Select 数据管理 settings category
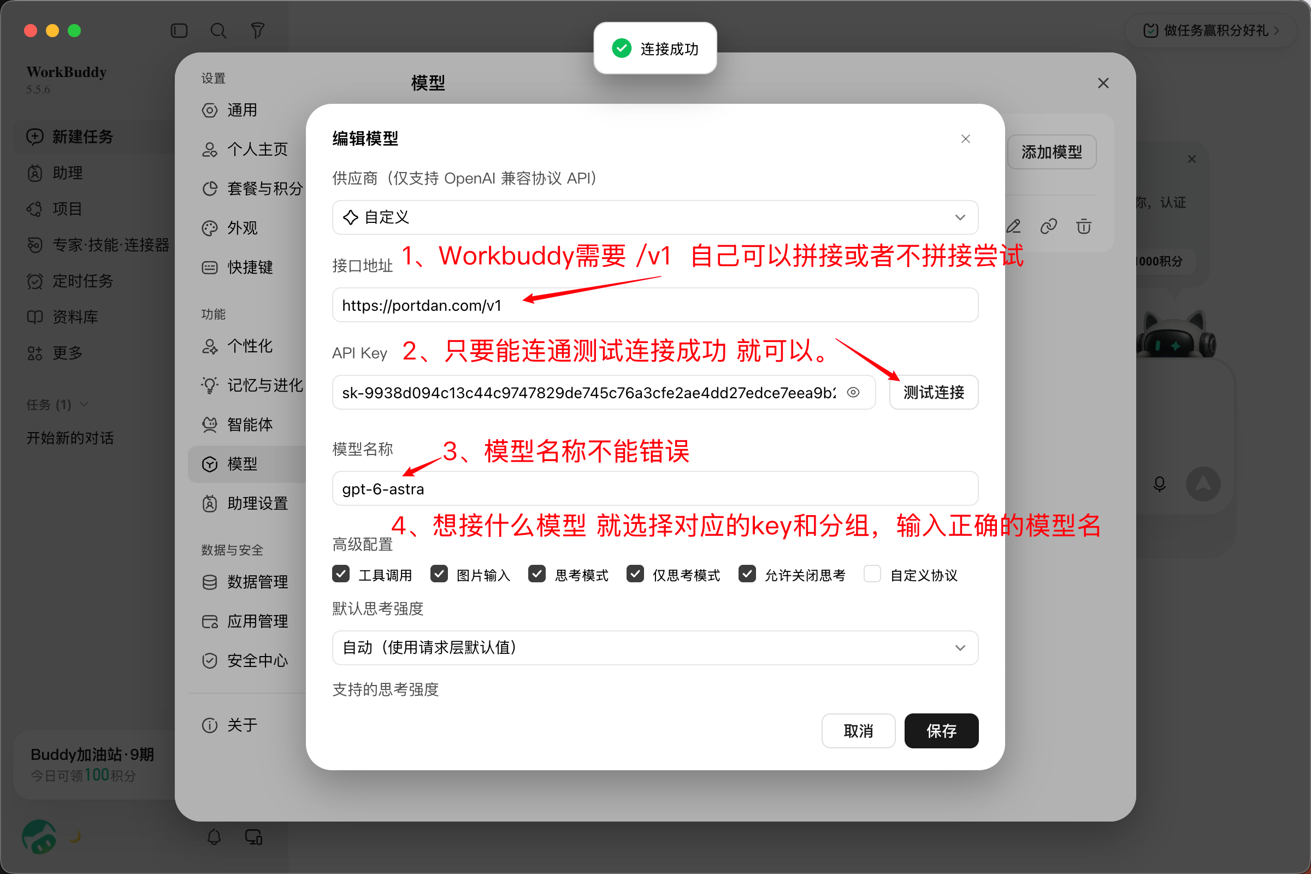 246,582
